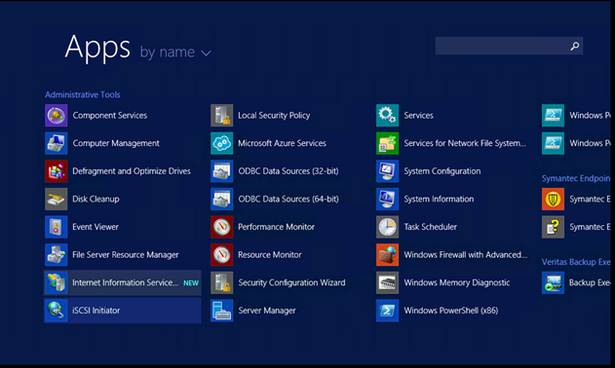
Task: Select the Symantec Endpoint group header
Action: tap(576, 178)
